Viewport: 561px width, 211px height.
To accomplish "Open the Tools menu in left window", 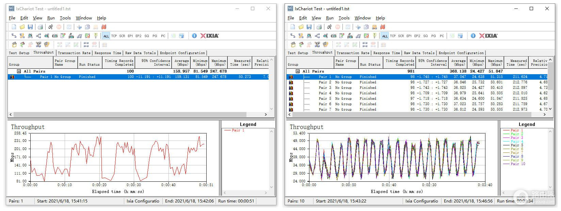I will [65, 18].
